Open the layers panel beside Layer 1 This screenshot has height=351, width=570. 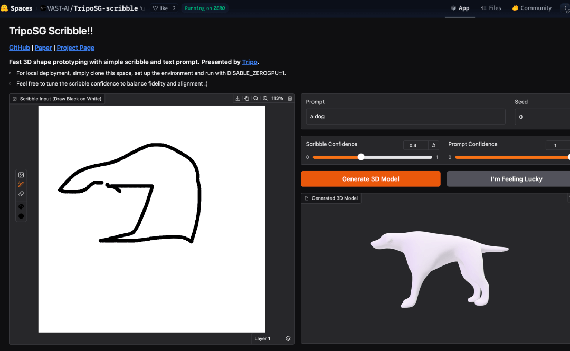pos(288,338)
